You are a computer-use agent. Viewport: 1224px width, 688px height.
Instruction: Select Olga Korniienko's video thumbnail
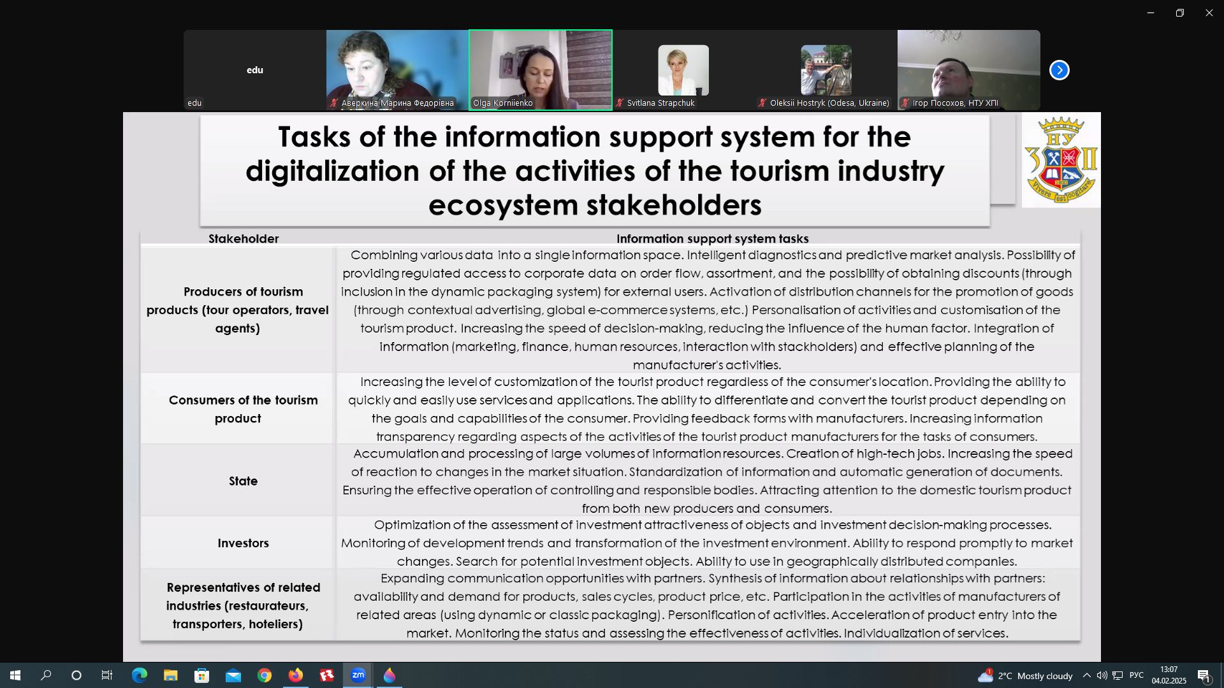[540, 70]
